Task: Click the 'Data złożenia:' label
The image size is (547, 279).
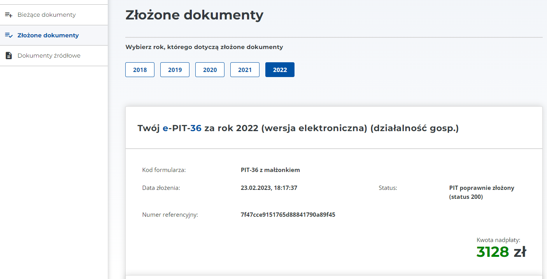Action: [x=161, y=188]
